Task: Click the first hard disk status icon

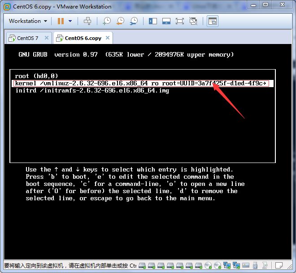Action: coord(142,266)
